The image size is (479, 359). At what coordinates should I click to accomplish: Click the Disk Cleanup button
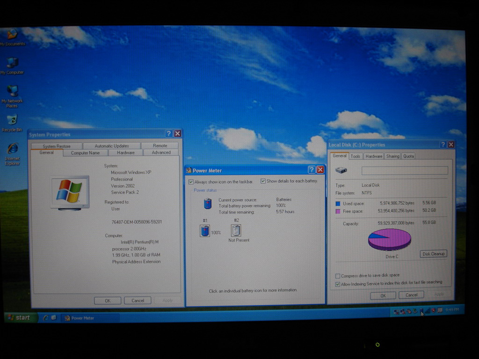click(x=434, y=254)
